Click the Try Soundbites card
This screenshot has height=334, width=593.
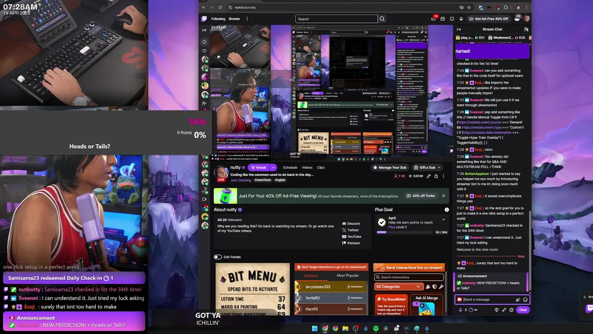tap(391, 304)
